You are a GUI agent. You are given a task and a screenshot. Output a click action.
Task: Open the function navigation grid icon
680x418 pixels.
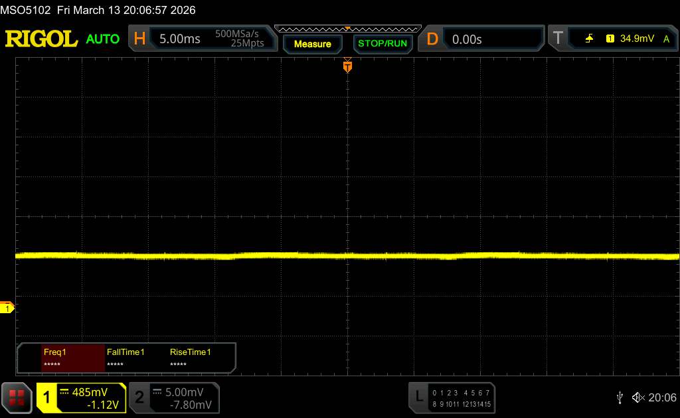pos(17,397)
